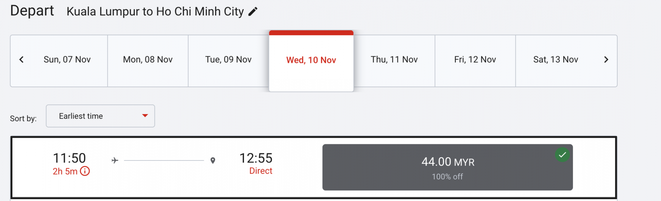Select the 44.00 MYR fare button

(447, 167)
